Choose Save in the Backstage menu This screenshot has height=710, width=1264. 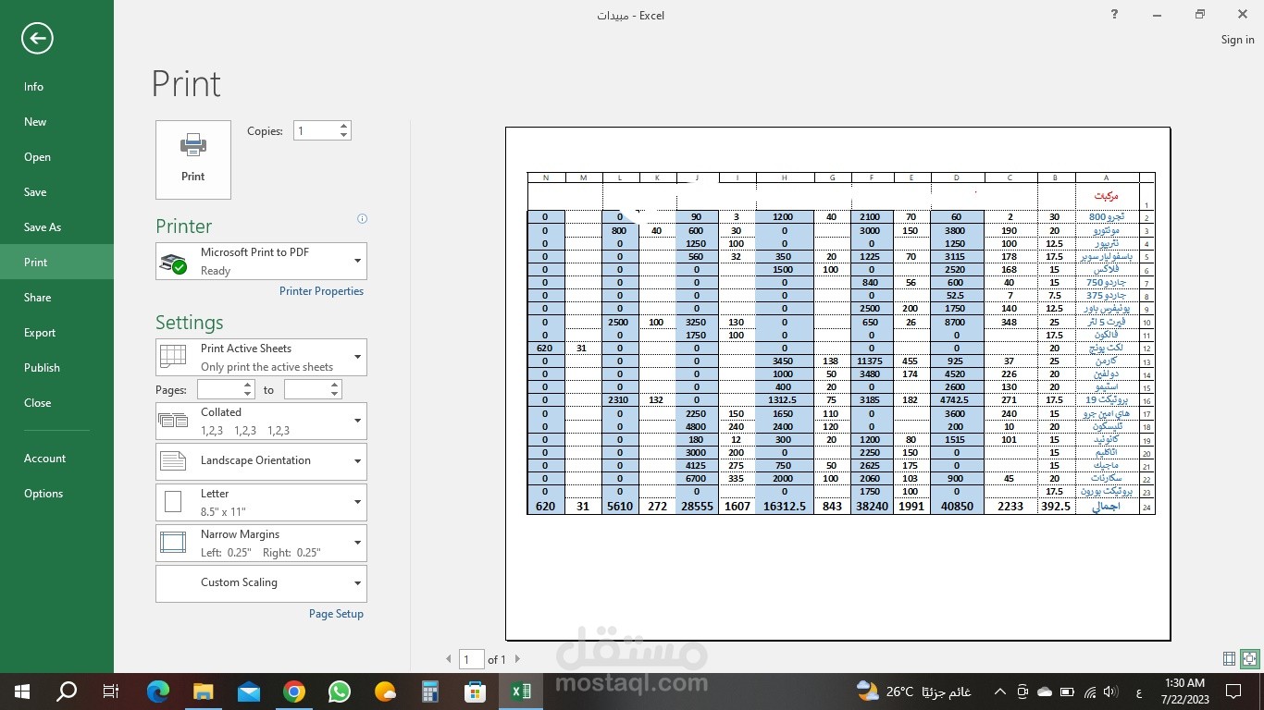[x=56, y=192]
